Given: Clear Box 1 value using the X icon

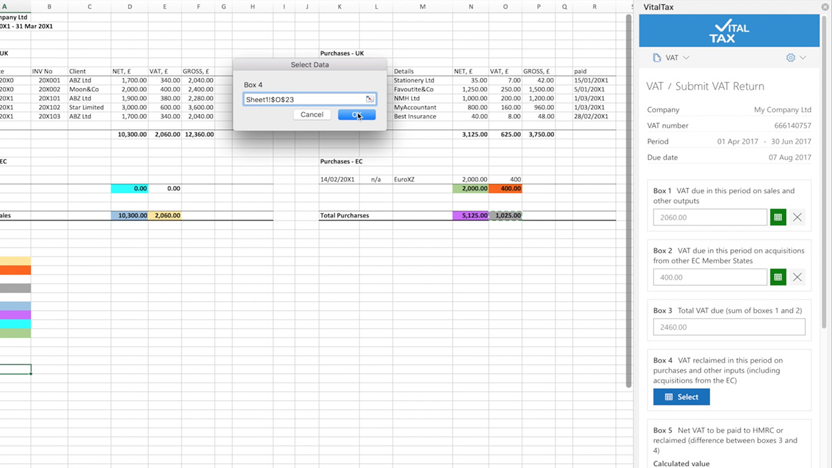Looking at the screenshot, I should 797,217.
